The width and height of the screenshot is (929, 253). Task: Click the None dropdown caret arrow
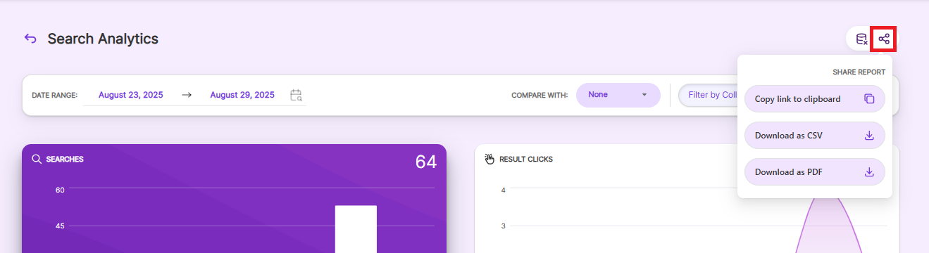pyautogui.click(x=644, y=95)
